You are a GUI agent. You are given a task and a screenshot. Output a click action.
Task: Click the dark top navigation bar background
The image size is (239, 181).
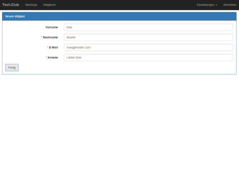[122, 5]
